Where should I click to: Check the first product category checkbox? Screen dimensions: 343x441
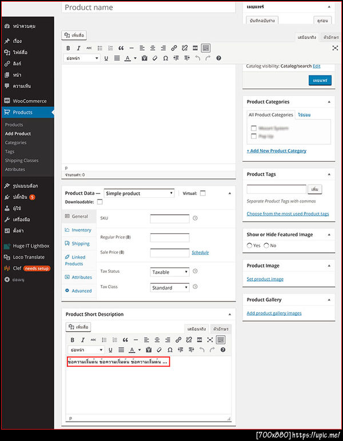pyautogui.click(x=254, y=128)
